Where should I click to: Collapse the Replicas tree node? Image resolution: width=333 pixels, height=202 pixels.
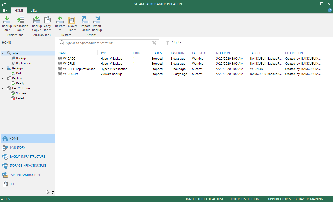click(3, 78)
